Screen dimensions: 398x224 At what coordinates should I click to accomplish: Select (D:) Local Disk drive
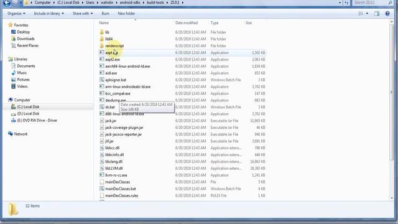28,114
